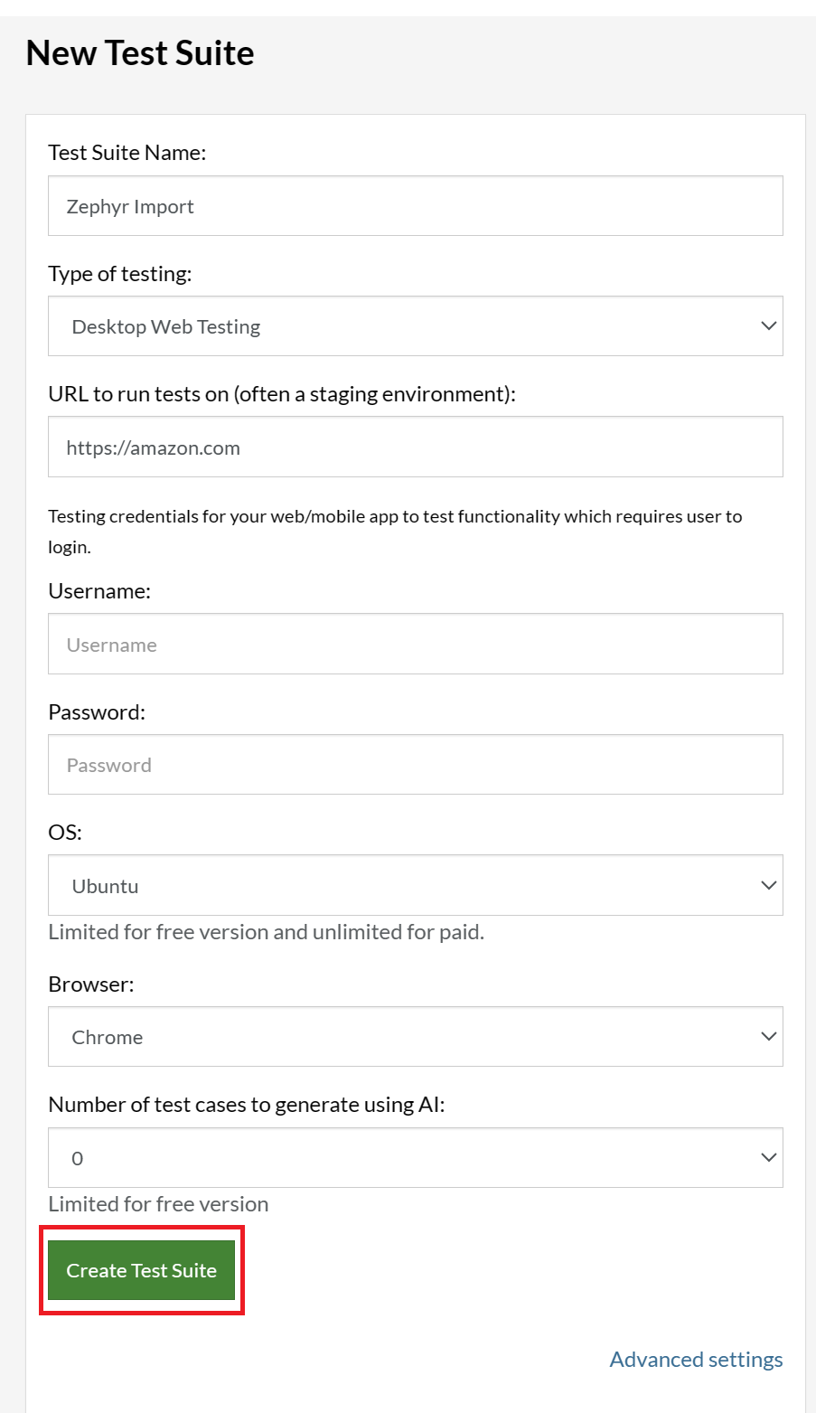
Task: Click the "Username:" field label
Action: click(x=99, y=591)
